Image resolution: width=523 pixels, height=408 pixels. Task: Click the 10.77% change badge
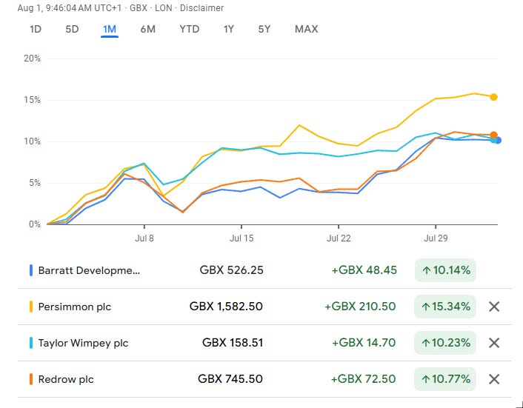coord(445,379)
